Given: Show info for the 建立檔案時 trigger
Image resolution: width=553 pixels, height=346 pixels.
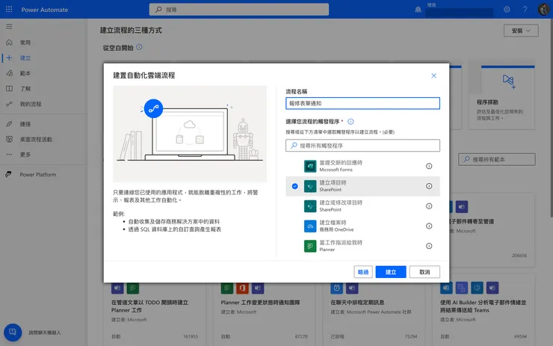Looking at the screenshot, I should pos(429,226).
